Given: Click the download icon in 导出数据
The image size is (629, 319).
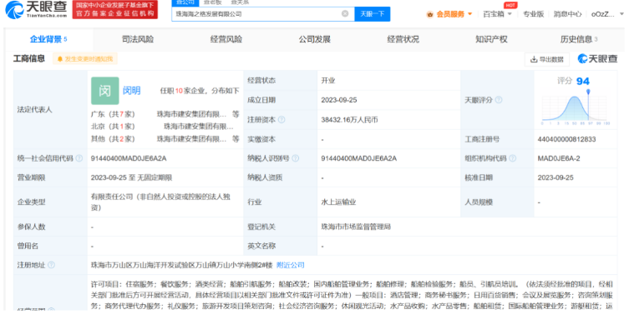Looking at the screenshot, I should [534, 60].
